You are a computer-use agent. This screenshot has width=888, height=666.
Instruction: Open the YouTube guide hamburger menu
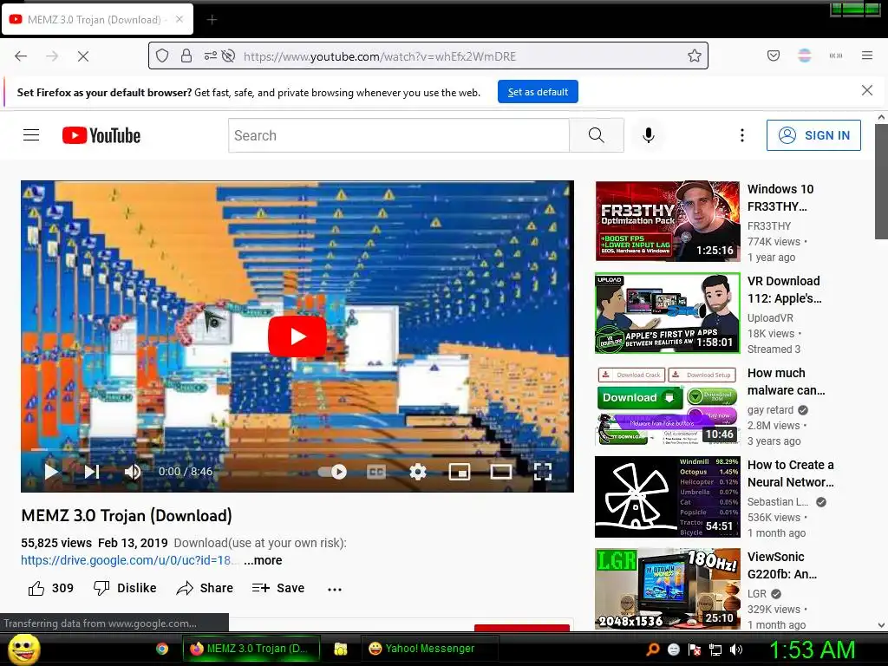pyautogui.click(x=31, y=134)
